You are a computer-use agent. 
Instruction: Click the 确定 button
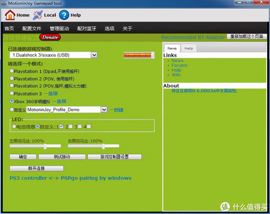[23, 157]
